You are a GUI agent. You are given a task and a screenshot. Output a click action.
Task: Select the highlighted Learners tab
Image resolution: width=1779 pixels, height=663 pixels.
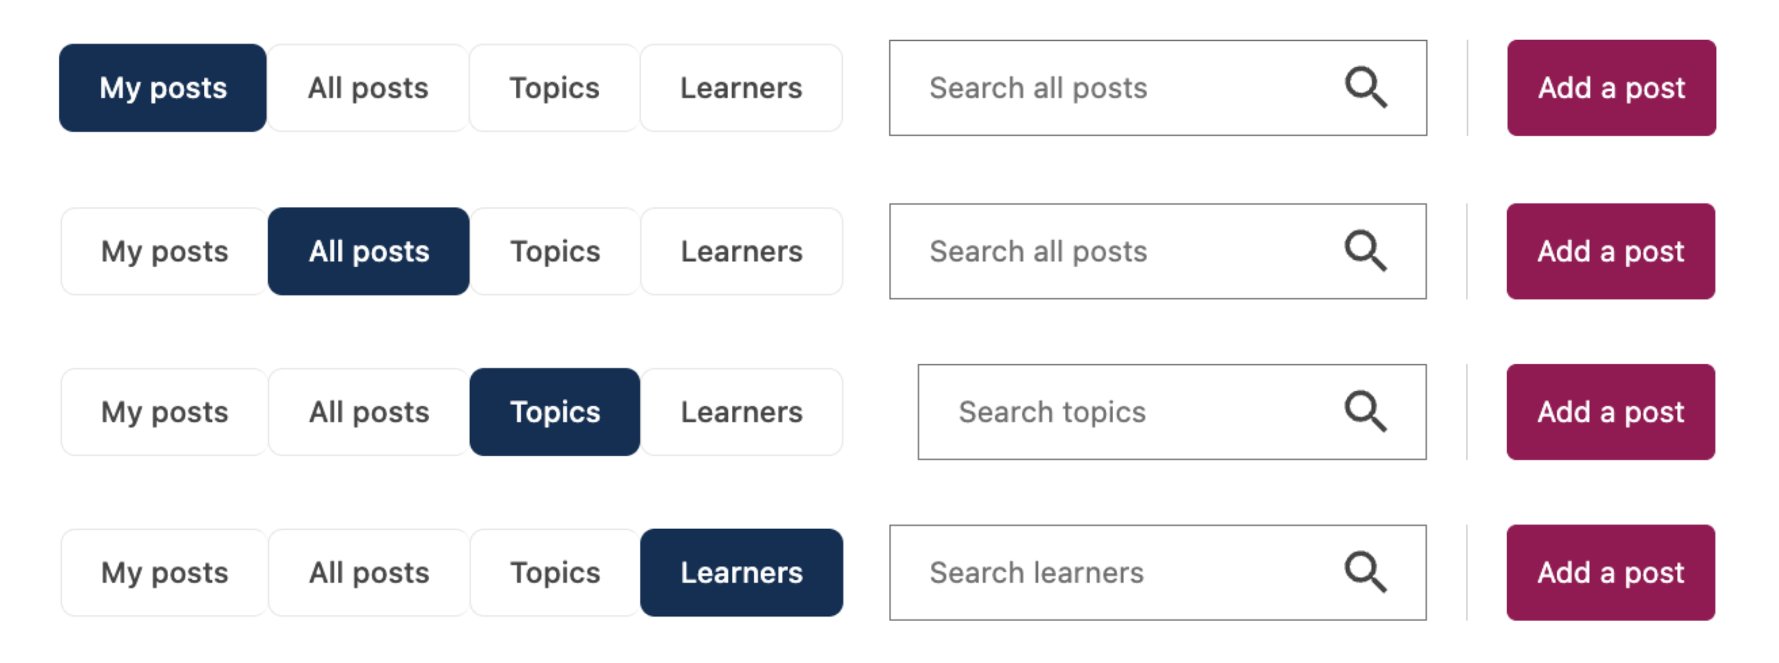pyautogui.click(x=741, y=573)
